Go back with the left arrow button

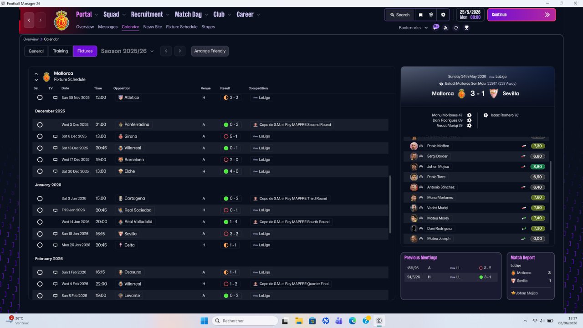(29, 20)
